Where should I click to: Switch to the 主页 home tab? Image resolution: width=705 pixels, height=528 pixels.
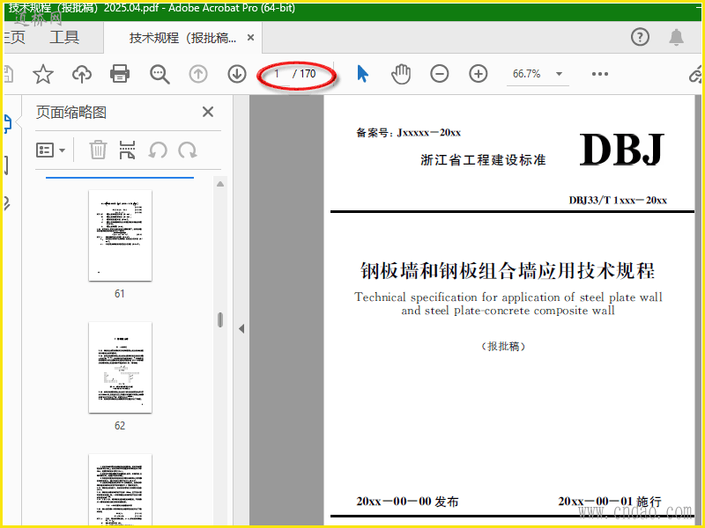click(14, 37)
